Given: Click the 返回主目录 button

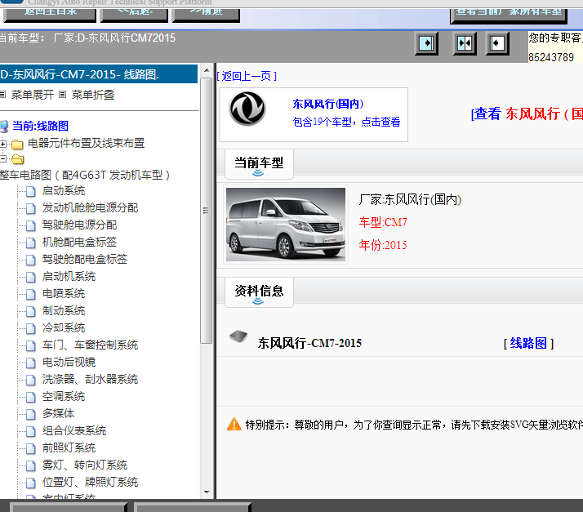Looking at the screenshot, I should (50, 14).
